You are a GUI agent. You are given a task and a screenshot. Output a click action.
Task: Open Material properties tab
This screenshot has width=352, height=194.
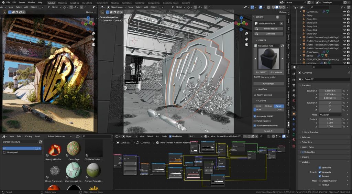[x=294, y=140]
